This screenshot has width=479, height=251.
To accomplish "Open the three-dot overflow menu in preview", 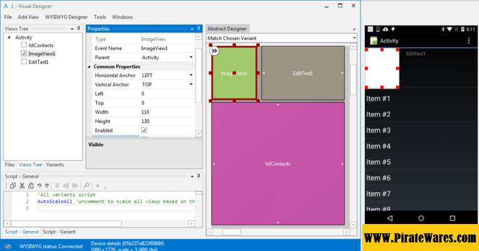I will pyautogui.click(x=468, y=41).
